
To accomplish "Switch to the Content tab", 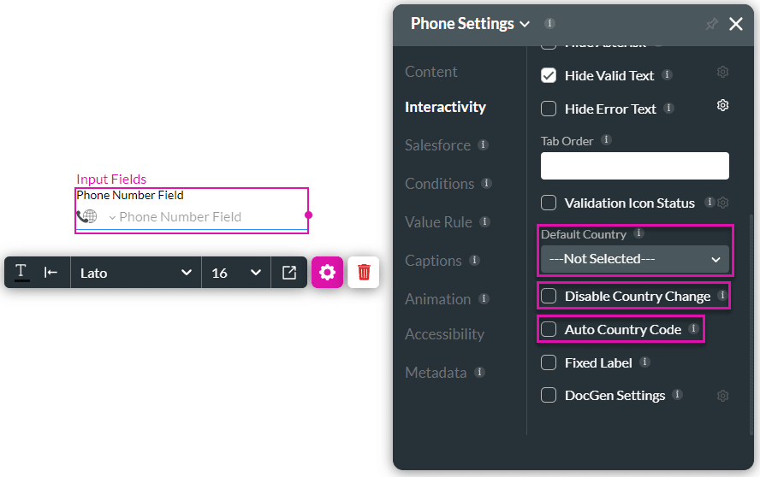I will click(x=431, y=72).
